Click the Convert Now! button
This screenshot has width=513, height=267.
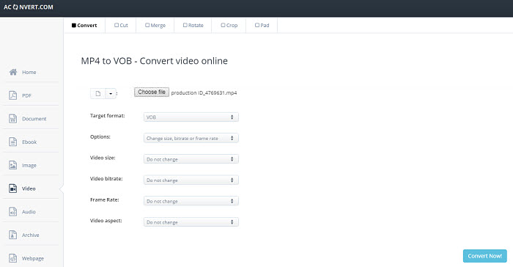(x=485, y=256)
